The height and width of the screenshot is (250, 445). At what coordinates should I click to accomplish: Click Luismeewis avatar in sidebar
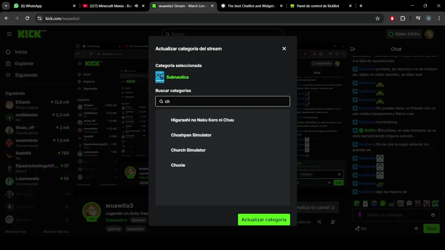click(10, 181)
